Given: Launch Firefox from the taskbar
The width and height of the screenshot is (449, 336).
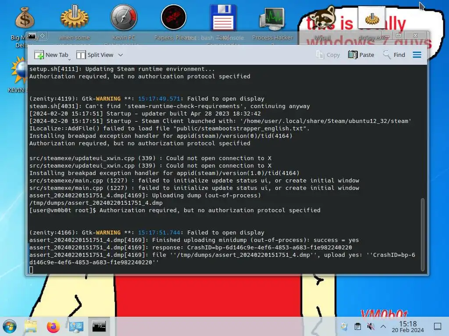Looking at the screenshot, I should click(53, 326).
